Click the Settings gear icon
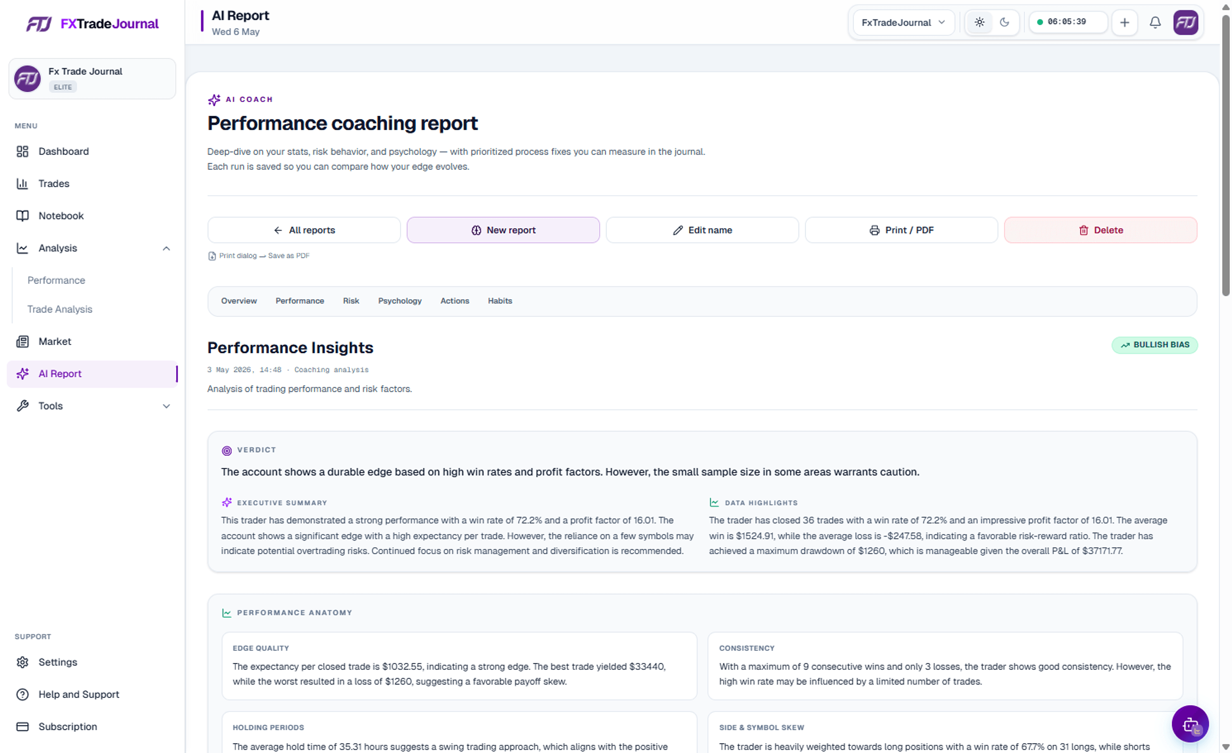This screenshot has height=753, width=1232. pos(22,662)
